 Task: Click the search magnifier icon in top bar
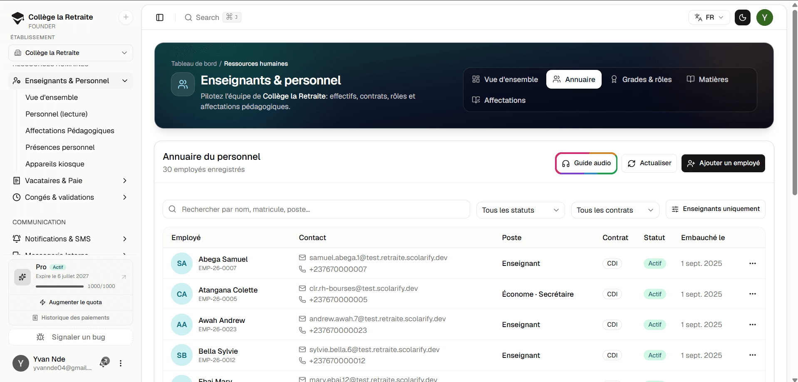coord(188,17)
